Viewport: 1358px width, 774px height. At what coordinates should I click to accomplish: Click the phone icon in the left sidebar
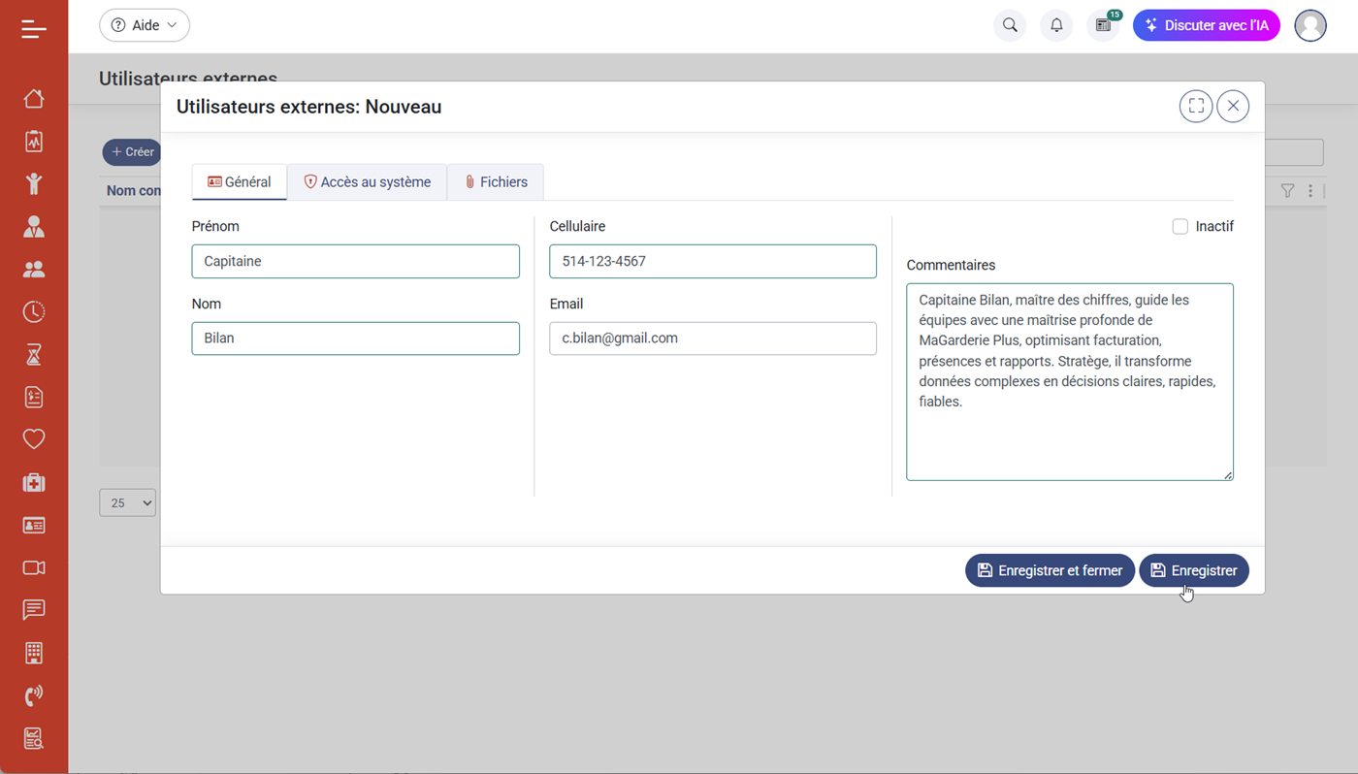click(34, 695)
